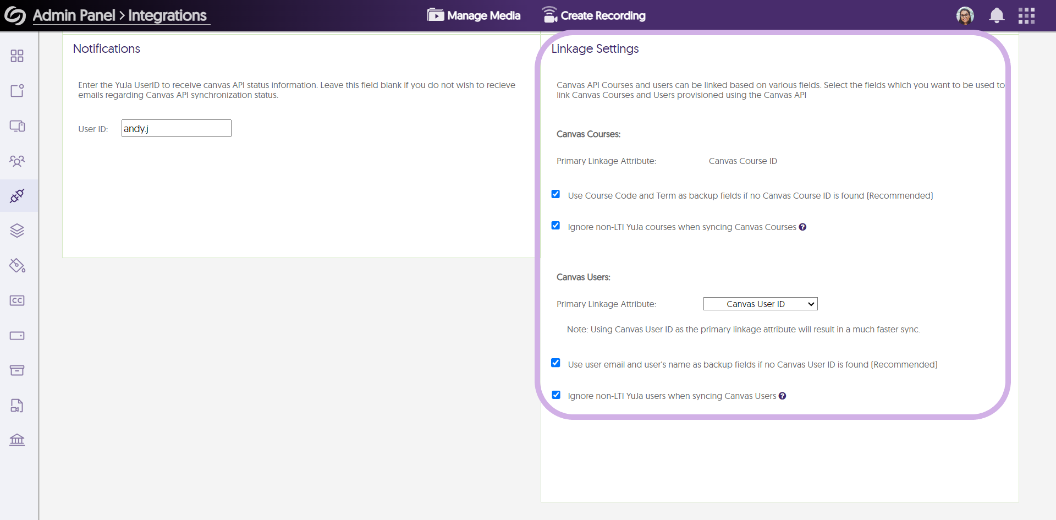Open the document report sidebar icon
The height and width of the screenshot is (520, 1056).
pos(17,406)
